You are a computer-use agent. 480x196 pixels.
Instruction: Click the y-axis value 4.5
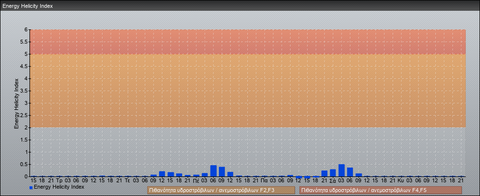[x=25, y=66]
